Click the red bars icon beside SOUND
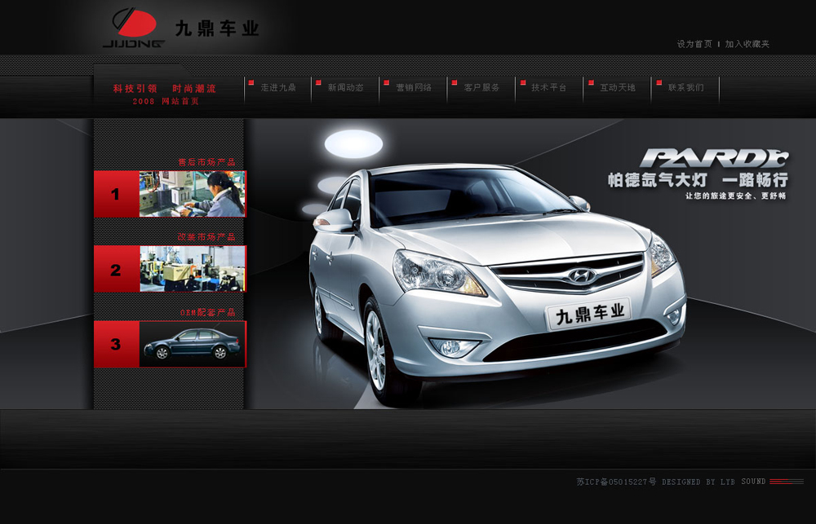The width and height of the screenshot is (816, 524). (787, 482)
